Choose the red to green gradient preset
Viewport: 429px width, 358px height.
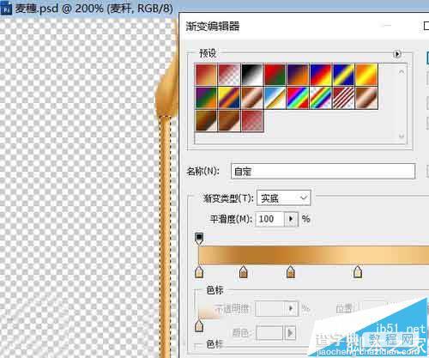pyautogui.click(x=275, y=75)
